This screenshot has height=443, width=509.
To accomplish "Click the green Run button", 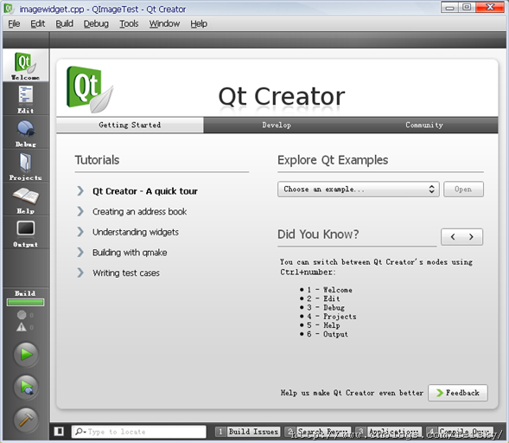I will [x=26, y=355].
